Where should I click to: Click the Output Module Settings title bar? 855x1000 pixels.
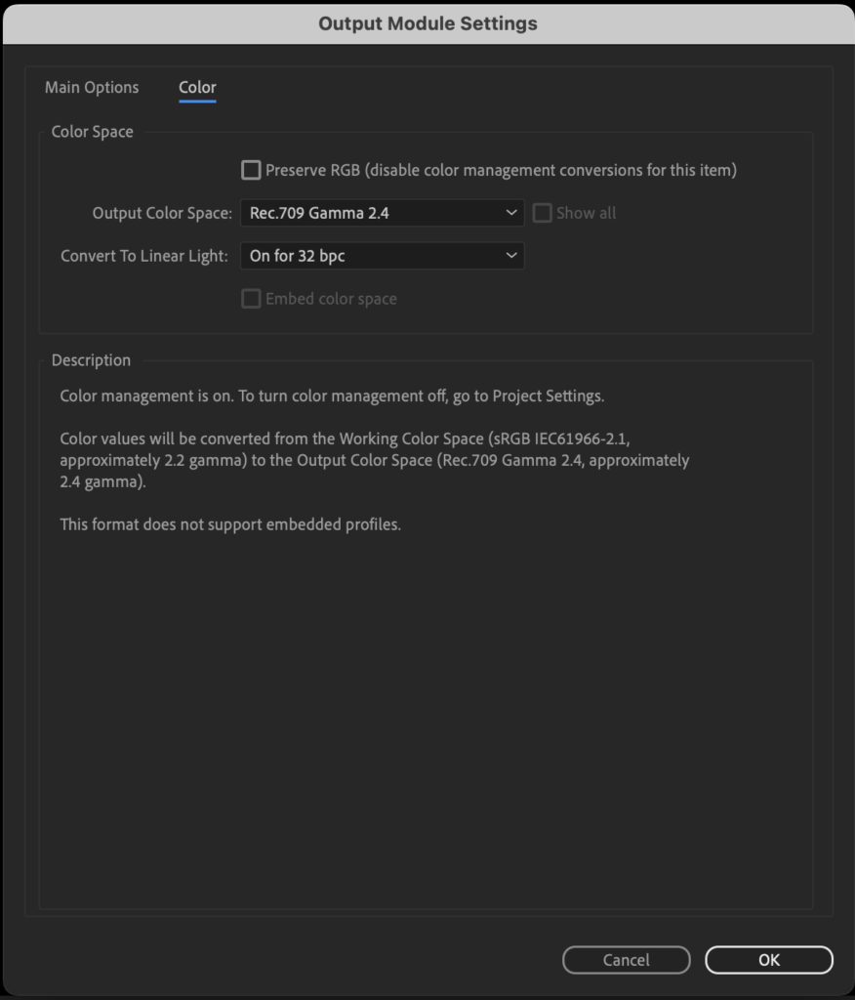point(427,23)
